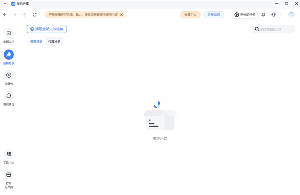Go back with the left arrow
The height and width of the screenshot is (195, 300).
click(5, 15)
